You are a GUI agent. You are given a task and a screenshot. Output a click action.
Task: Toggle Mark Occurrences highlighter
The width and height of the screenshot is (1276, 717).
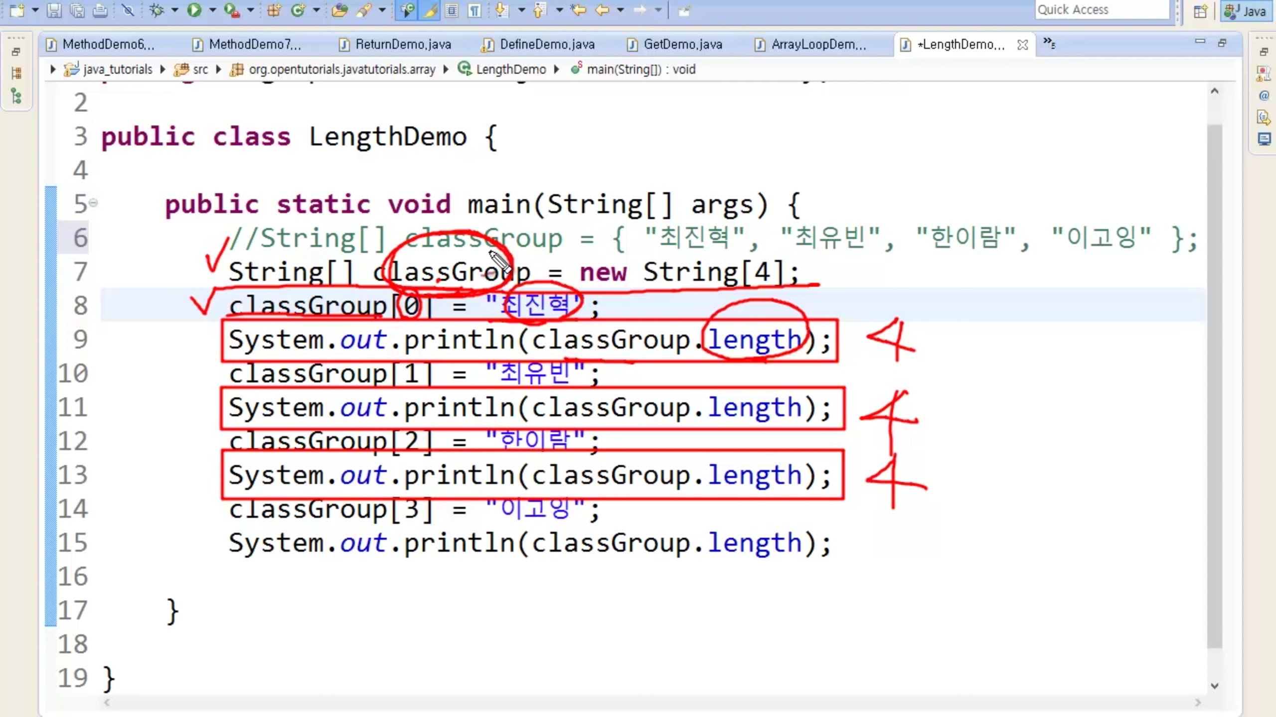pyautogui.click(x=430, y=10)
